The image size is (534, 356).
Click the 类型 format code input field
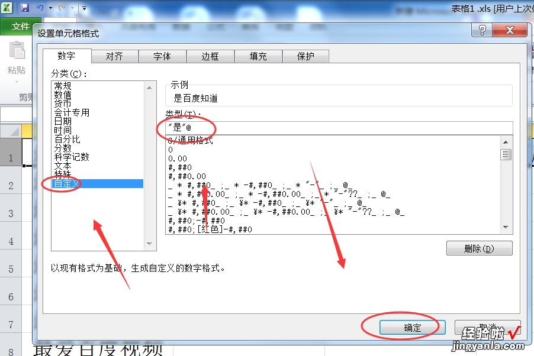tap(339, 128)
